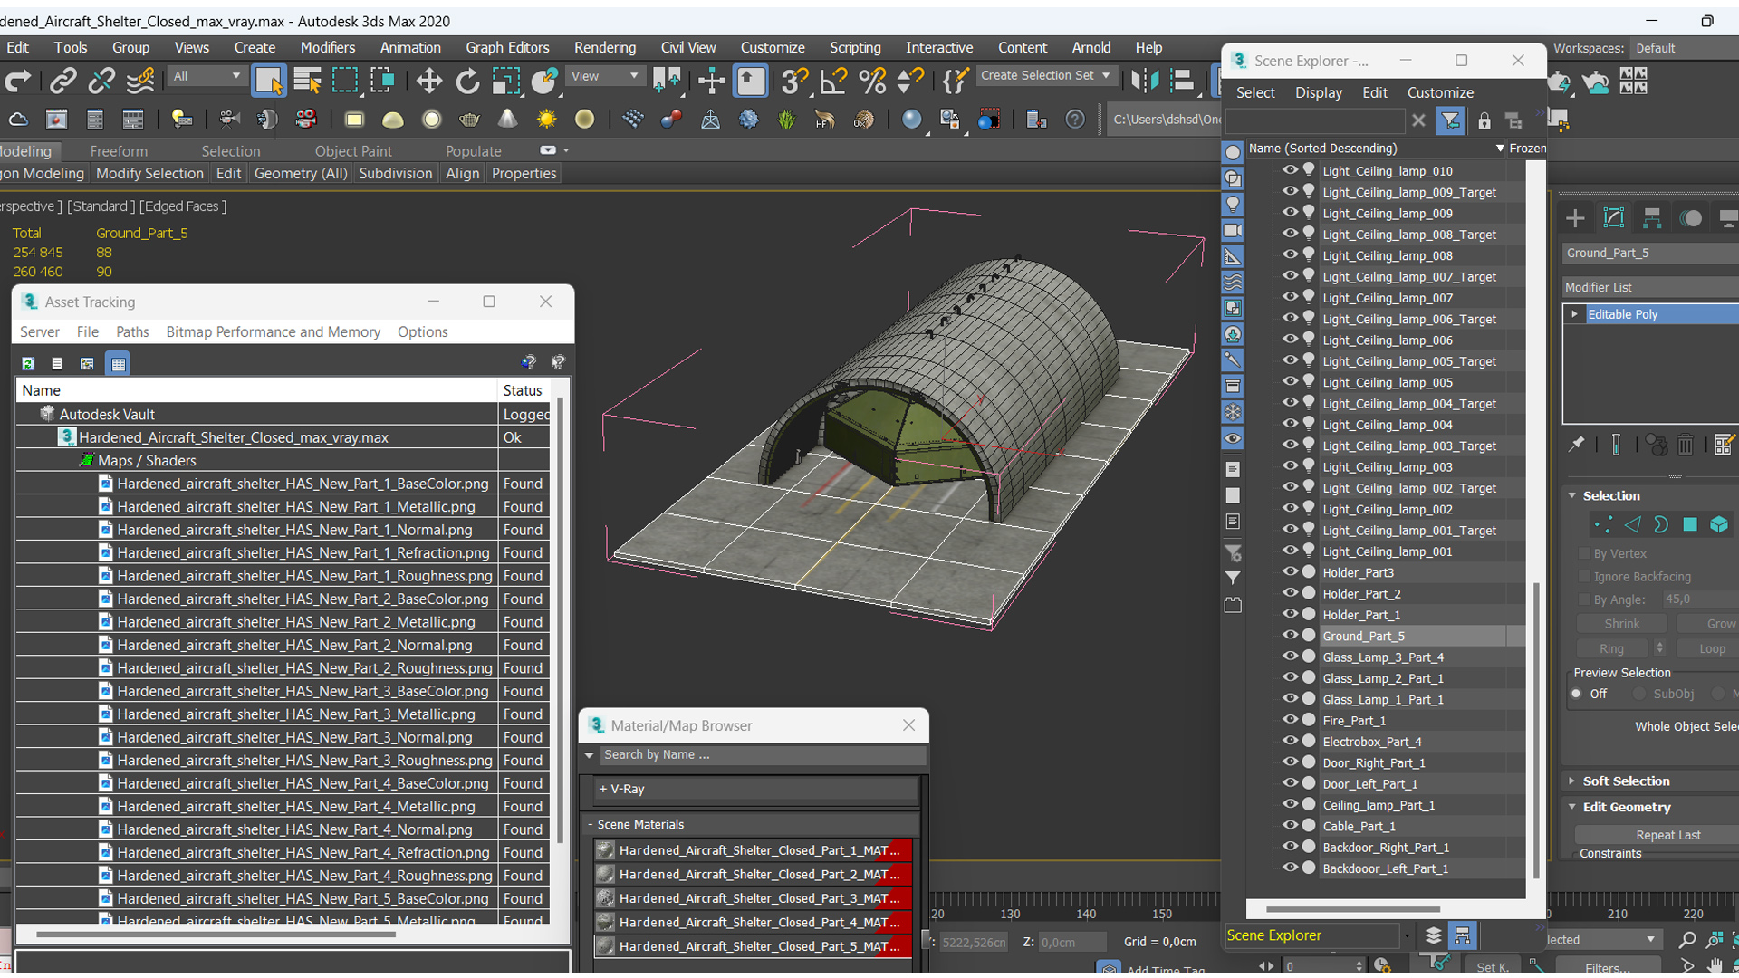Click the sun light icon in toolbar

coord(546,120)
